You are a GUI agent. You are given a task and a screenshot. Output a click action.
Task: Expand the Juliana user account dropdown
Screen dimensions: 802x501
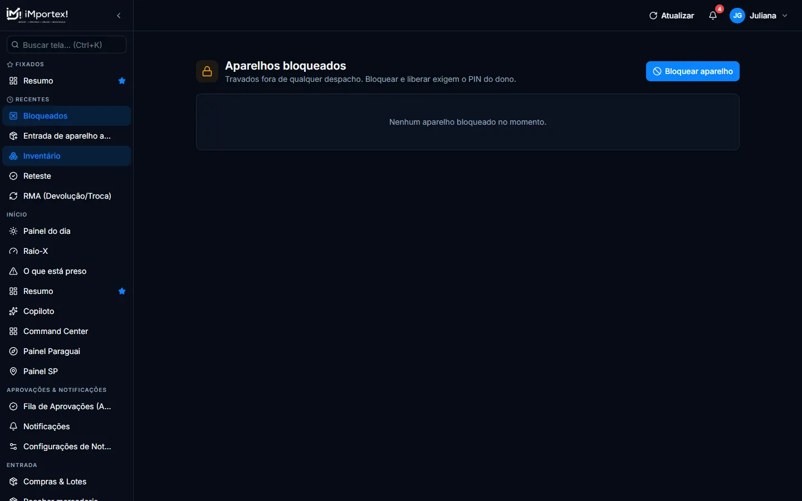759,16
